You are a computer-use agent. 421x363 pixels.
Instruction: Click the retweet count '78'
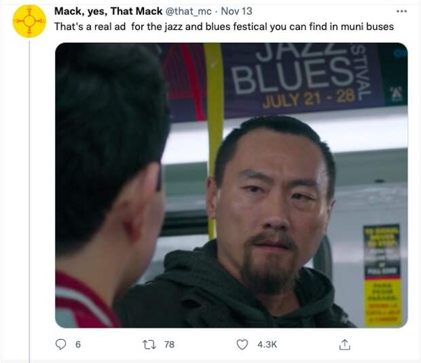(169, 345)
